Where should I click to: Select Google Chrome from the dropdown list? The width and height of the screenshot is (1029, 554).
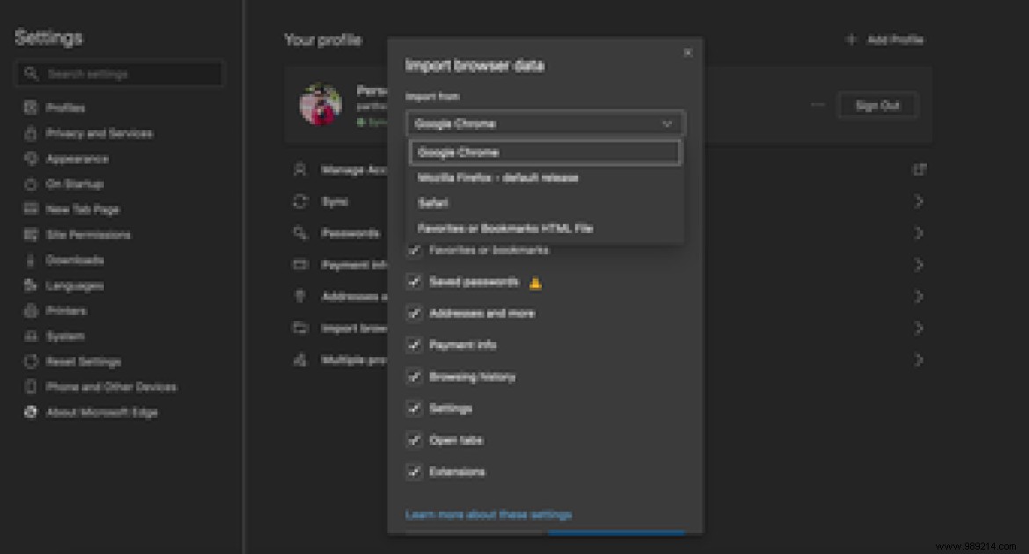(x=544, y=152)
